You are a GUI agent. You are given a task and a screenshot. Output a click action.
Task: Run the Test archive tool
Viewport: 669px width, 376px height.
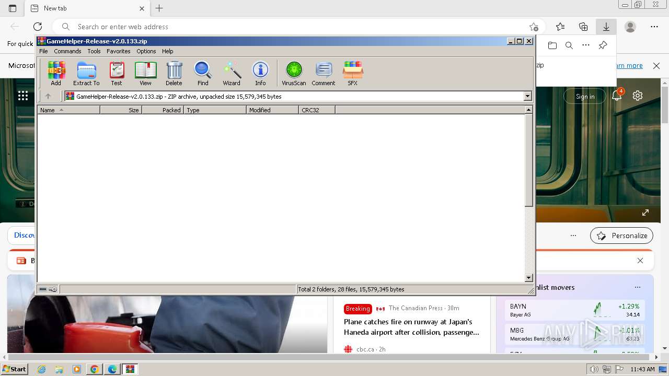117,74
